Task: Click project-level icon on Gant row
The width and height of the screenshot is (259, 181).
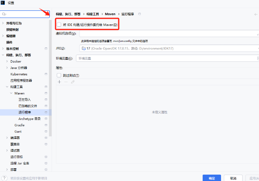Action: [46, 132]
